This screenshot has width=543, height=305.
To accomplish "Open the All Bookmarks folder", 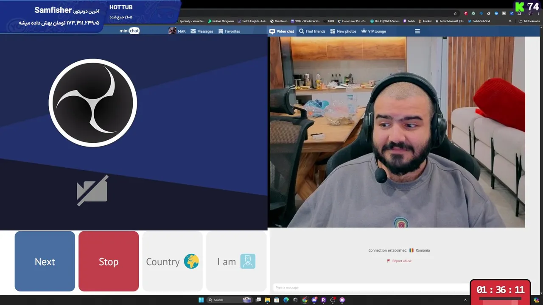I will pos(529,21).
